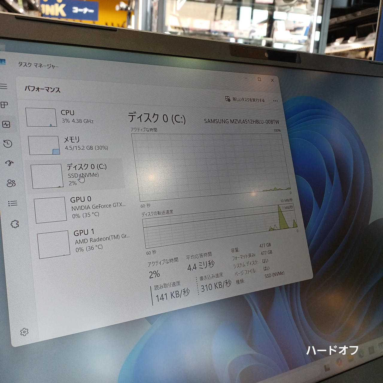
Task: Select the GPU 0 NVIDIA GeForce entry
Action: tap(81, 209)
